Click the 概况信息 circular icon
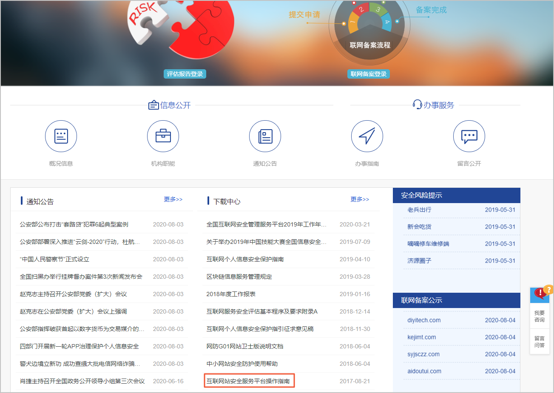This screenshot has height=393, width=554. [61, 136]
